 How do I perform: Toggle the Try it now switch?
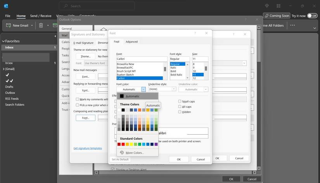click(x=312, y=16)
